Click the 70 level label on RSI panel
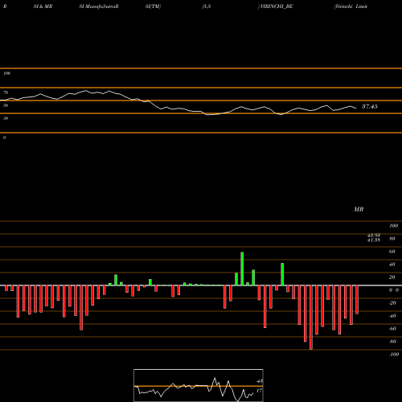This screenshot has height=402, width=402. [x=6, y=92]
